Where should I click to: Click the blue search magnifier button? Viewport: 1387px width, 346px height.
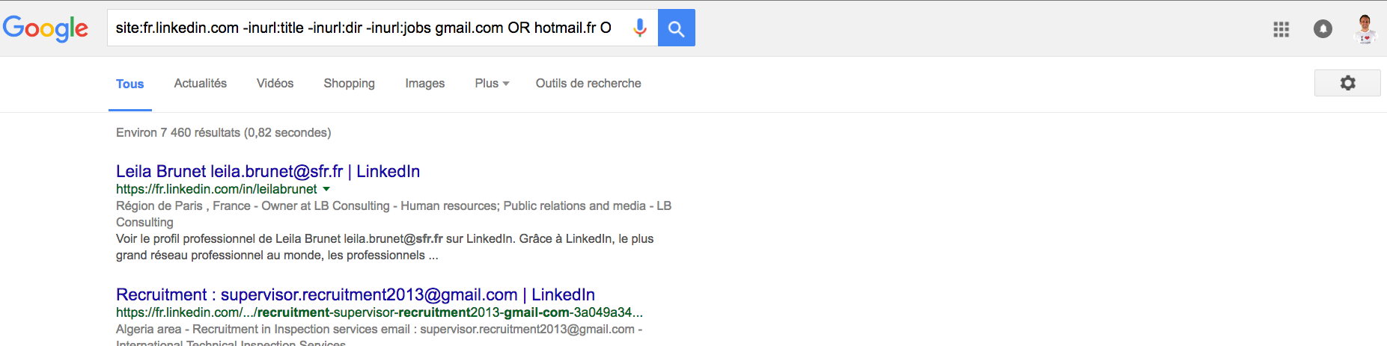(x=677, y=28)
